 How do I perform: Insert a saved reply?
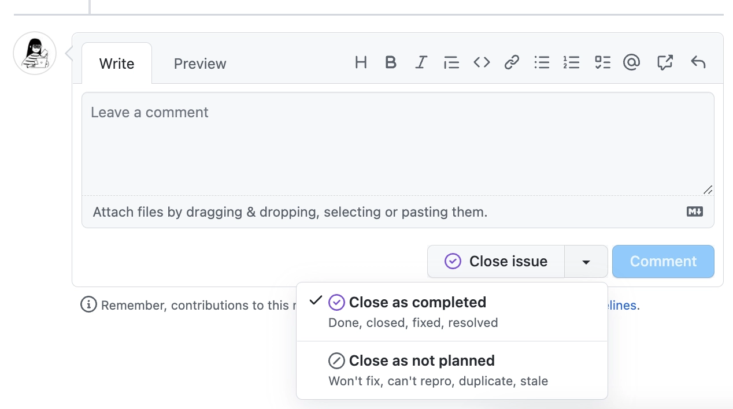(698, 62)
